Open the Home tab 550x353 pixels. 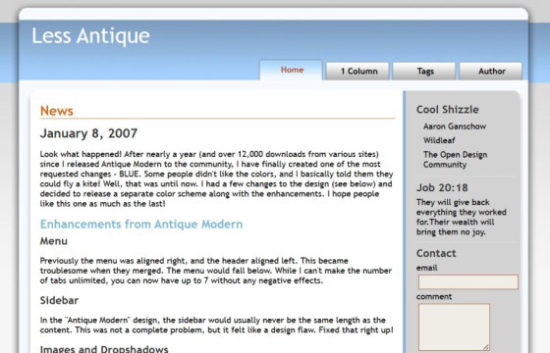291,70
